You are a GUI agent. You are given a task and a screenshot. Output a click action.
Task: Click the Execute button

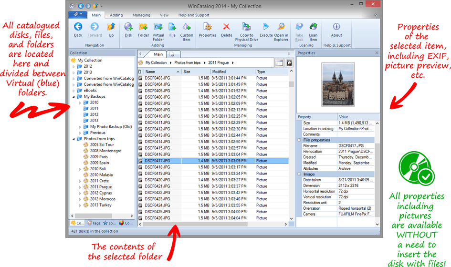(266, 30)
